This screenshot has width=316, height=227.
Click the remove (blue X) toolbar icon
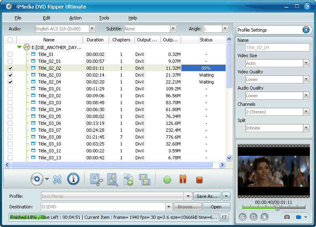tap(58, 179)
